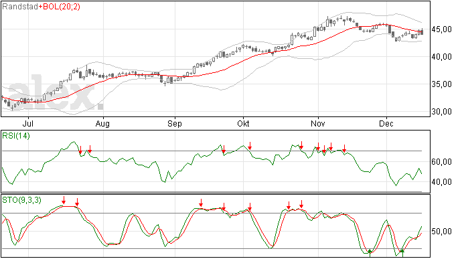Click the 30,00 price axis value
462x259 pixels.
[x=442, y=112]
